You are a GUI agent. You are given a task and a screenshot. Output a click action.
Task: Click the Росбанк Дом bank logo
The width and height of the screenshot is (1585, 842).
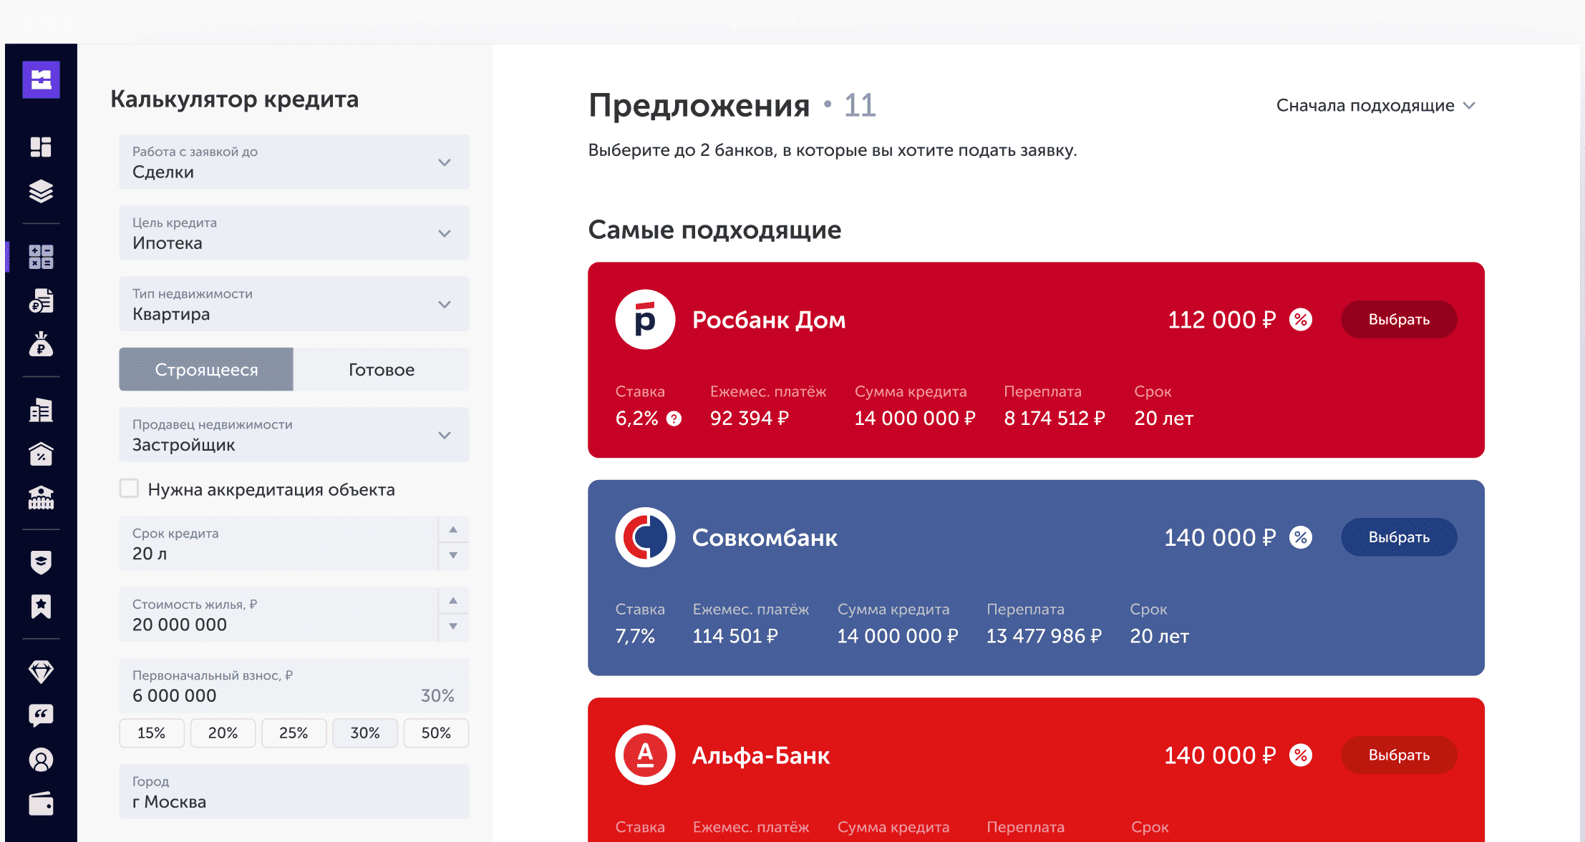coord(645,320)
